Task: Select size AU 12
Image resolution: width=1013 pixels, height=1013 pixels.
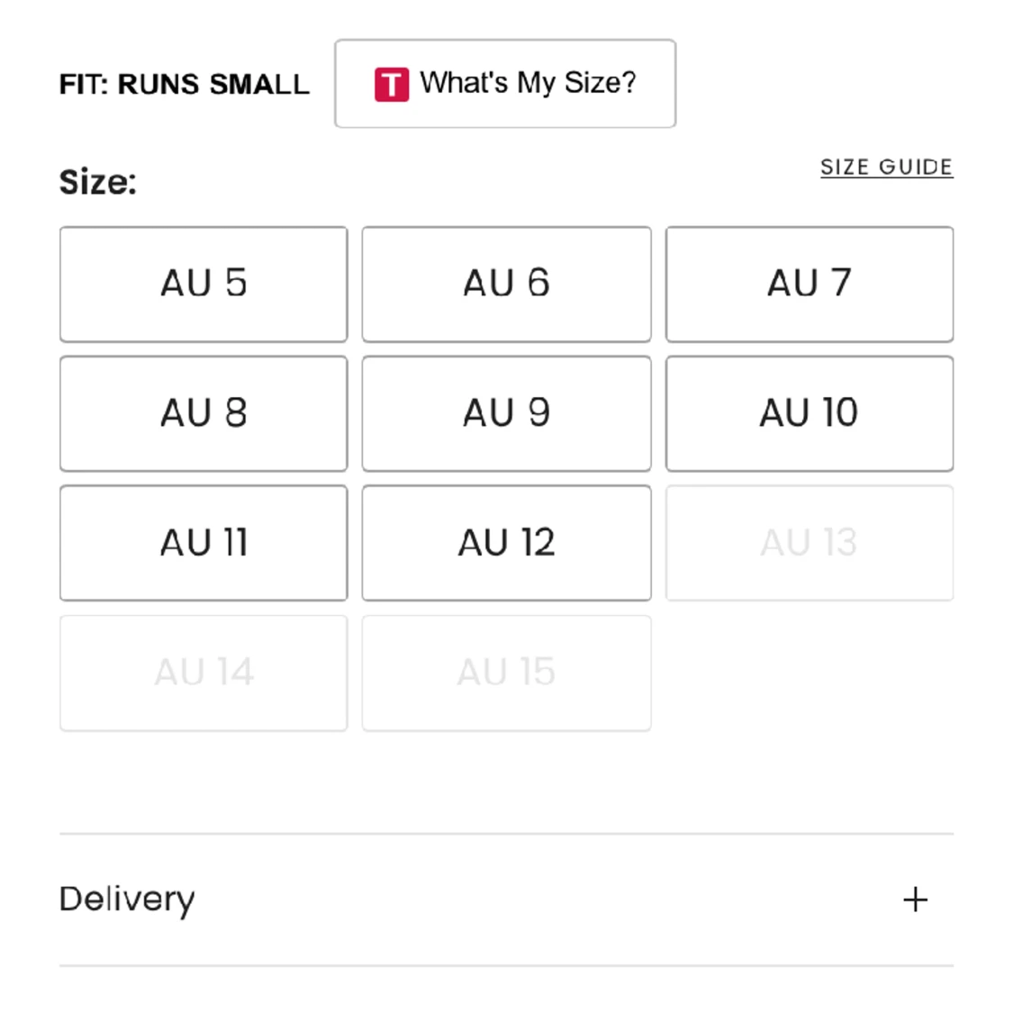Action: (506, 543)
